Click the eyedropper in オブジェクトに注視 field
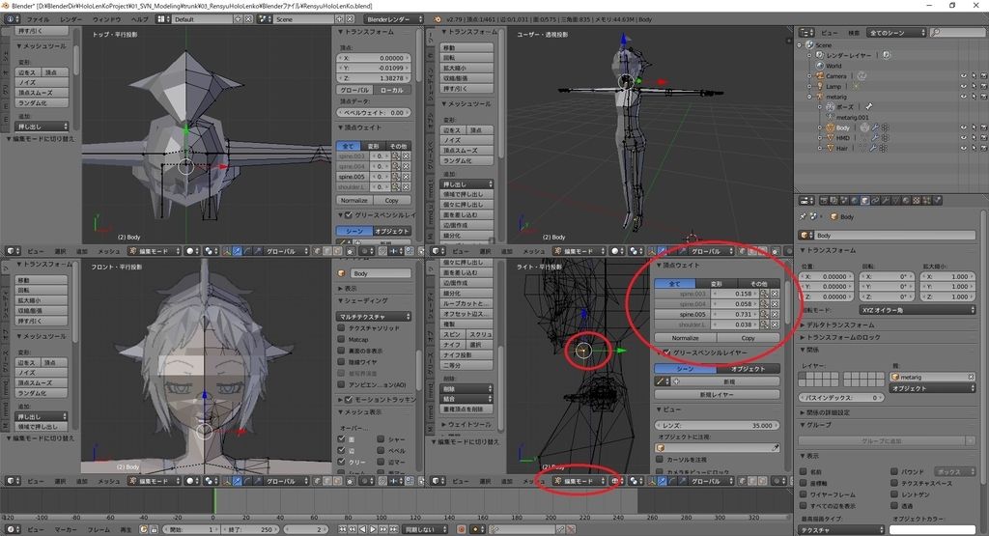This screenshot has height=536, width=989. tap(776, 448)
